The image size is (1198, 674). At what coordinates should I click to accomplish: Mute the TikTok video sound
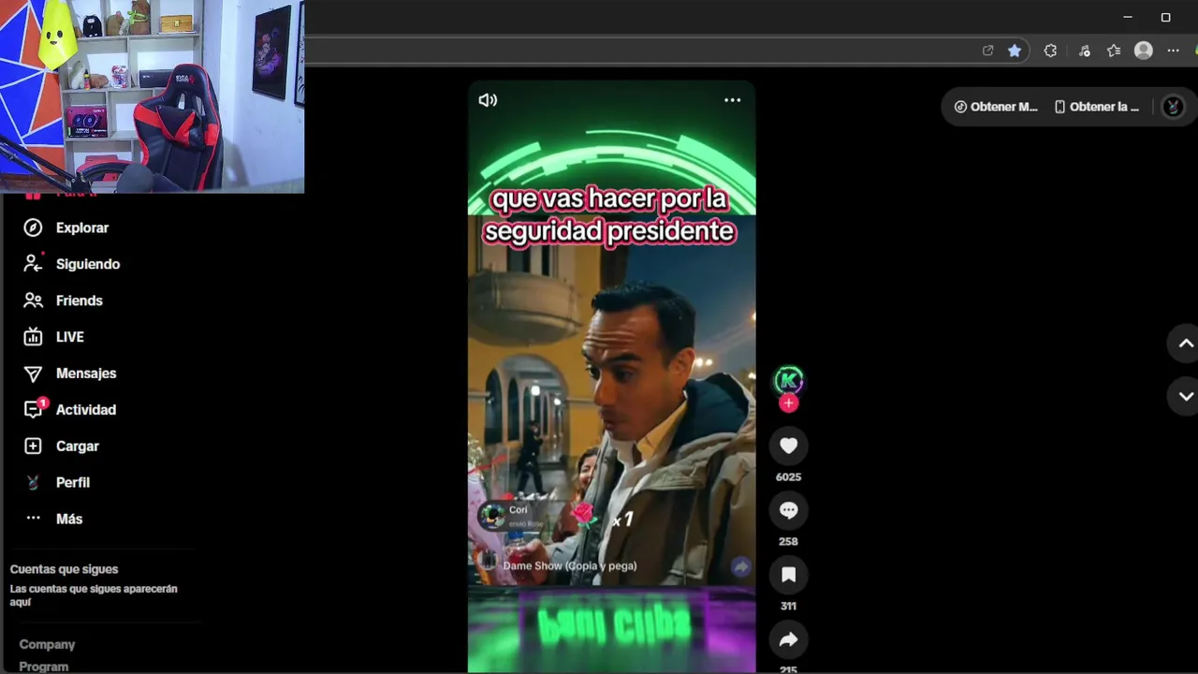pyautogui.click(x=488, y=100)
